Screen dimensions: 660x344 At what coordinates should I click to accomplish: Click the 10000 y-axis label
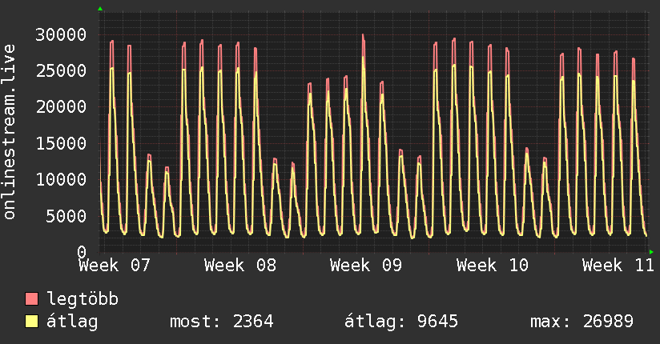pos(61,179)
